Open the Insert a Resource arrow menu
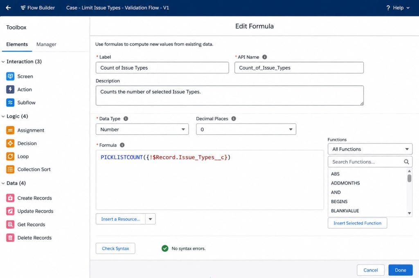419x278 pixels. pyautogui.click(x=151, y=219)
